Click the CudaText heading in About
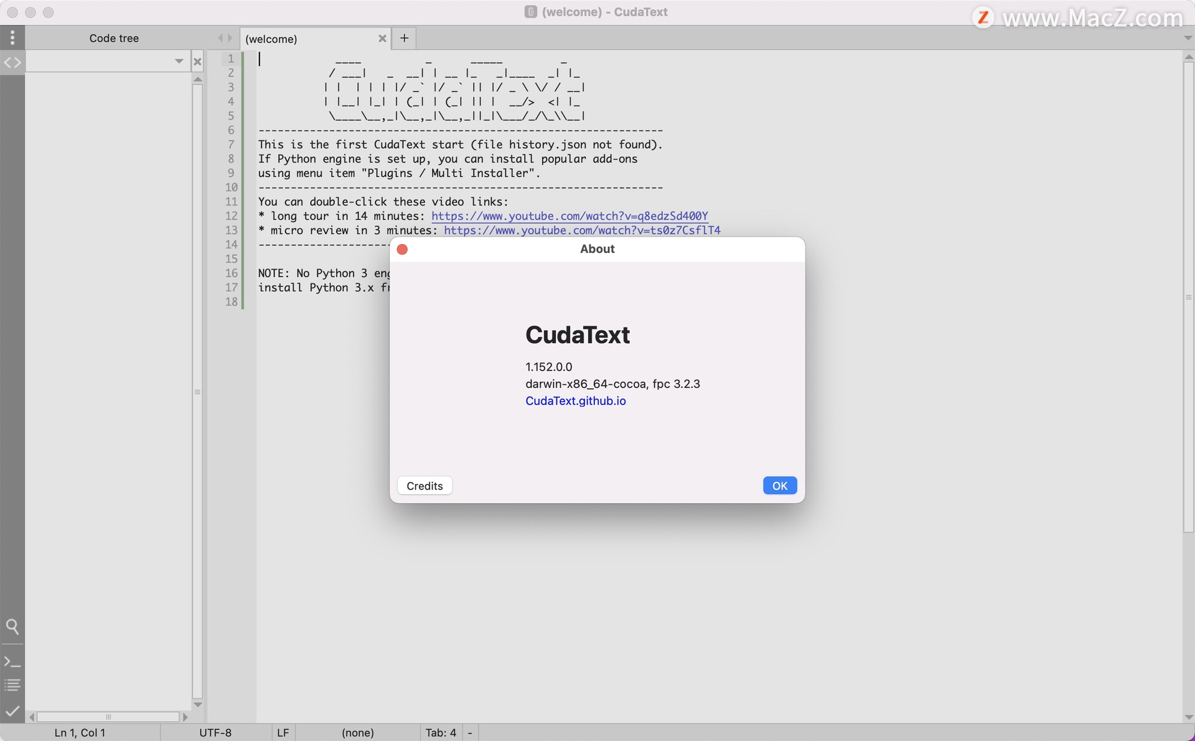The width and height of the screenshot is (1195, 741). (578, 335)
